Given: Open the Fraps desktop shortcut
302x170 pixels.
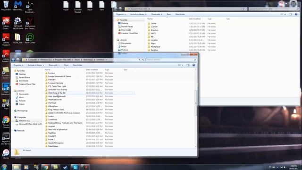Looking at the screenshot, I should click(x=6, y=104).
